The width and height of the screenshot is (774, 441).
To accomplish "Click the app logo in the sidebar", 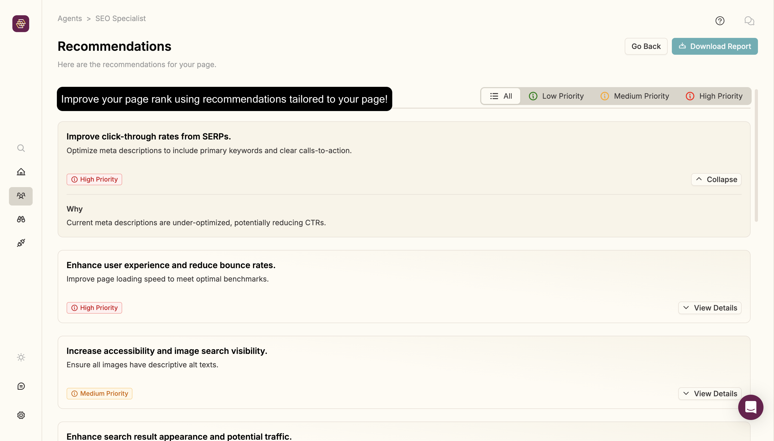I will (x=21, y=24).
